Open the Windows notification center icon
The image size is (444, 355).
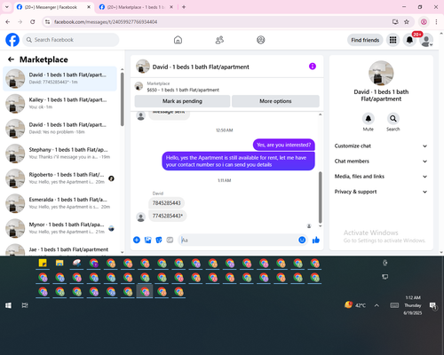coord(433,305)
